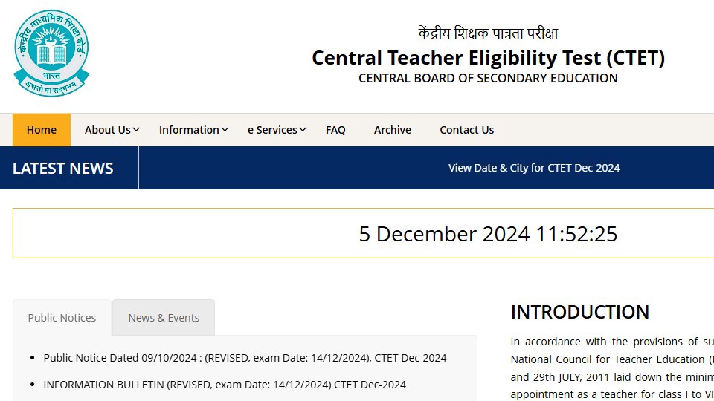
Task: Click the About Us chevron arrow
Action: point(136,130)
